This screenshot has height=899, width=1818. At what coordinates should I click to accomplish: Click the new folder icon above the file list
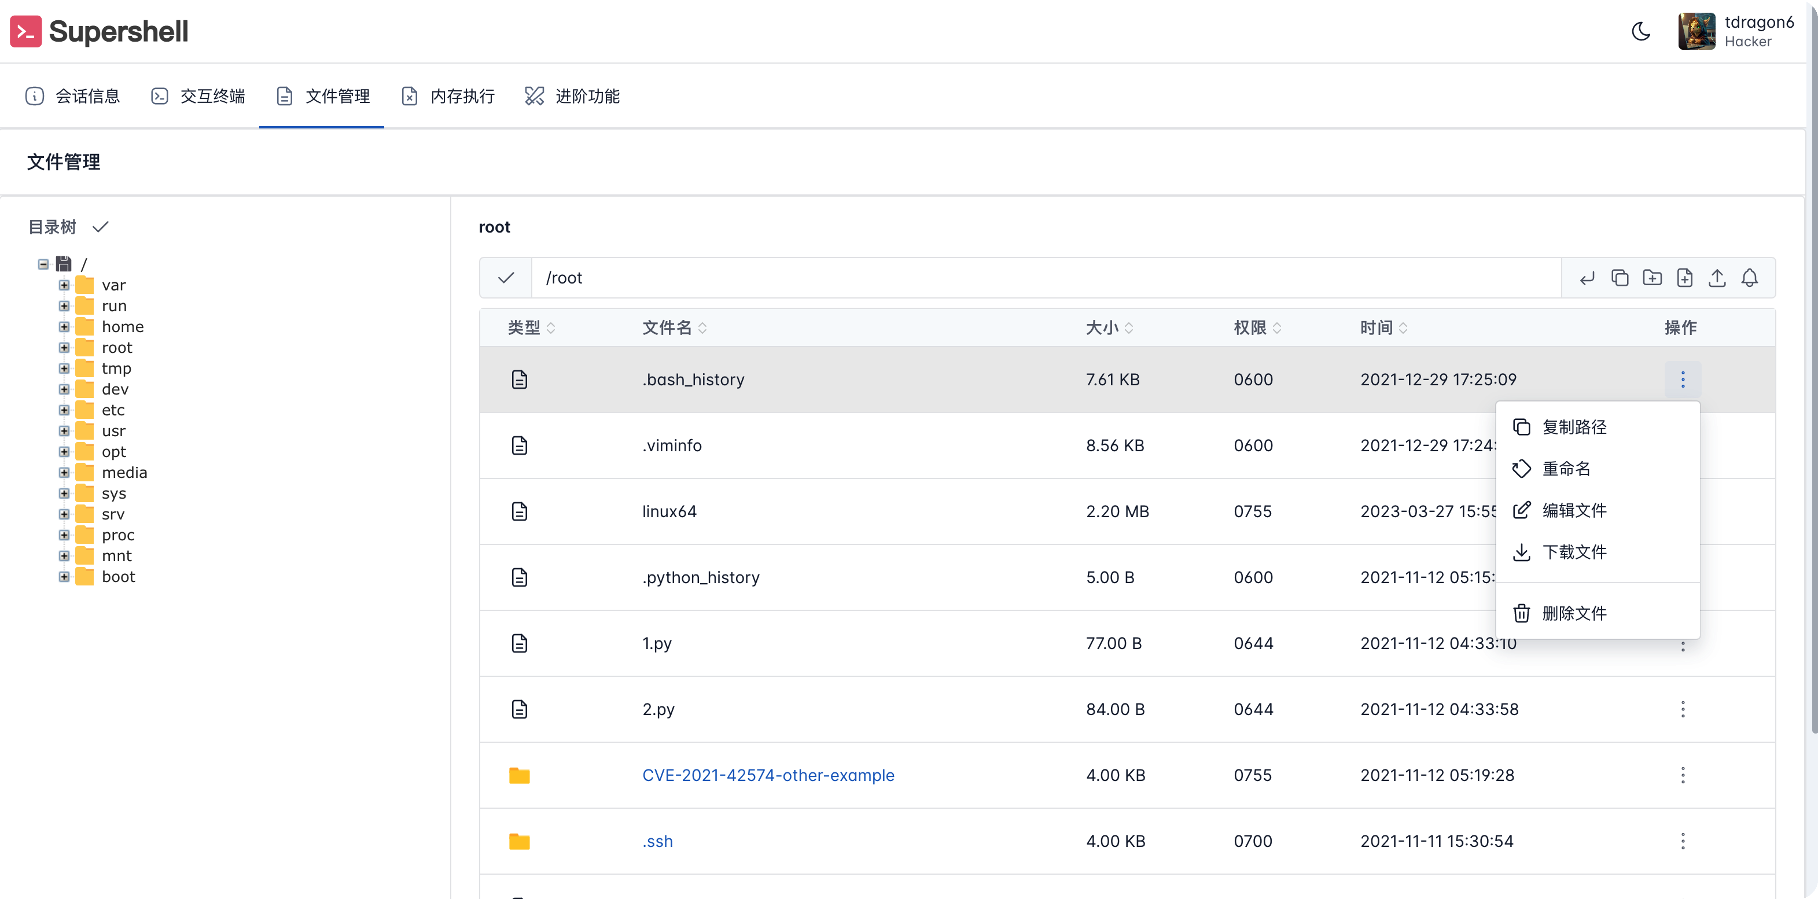click(x=1652, y=277)
